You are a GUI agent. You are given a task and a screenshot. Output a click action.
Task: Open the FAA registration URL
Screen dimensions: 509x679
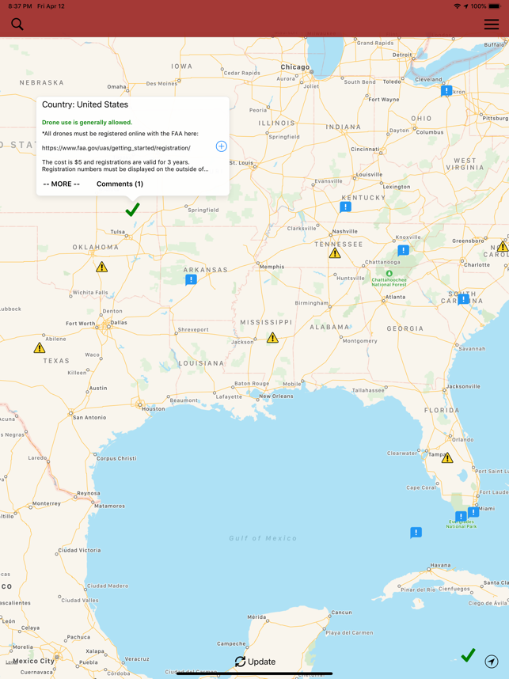[x=116, y=148]
